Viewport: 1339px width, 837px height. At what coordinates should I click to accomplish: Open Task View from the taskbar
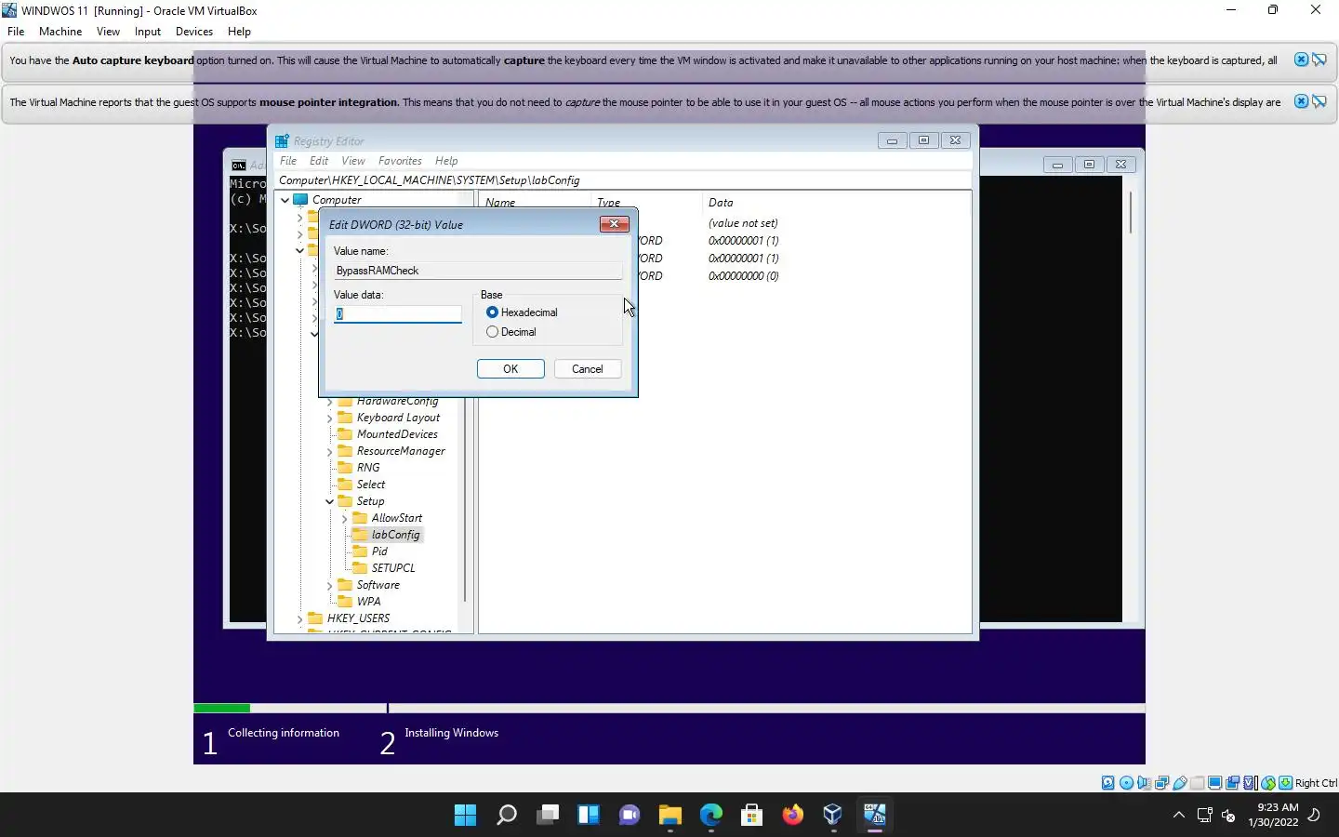[548, 816]
